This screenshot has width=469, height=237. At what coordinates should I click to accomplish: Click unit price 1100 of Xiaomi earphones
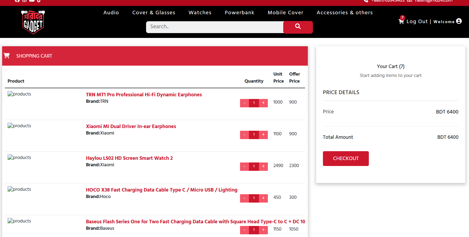coord(277,134)
